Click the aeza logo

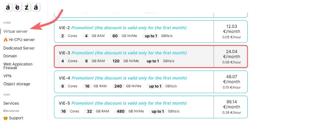coord(22,7)
